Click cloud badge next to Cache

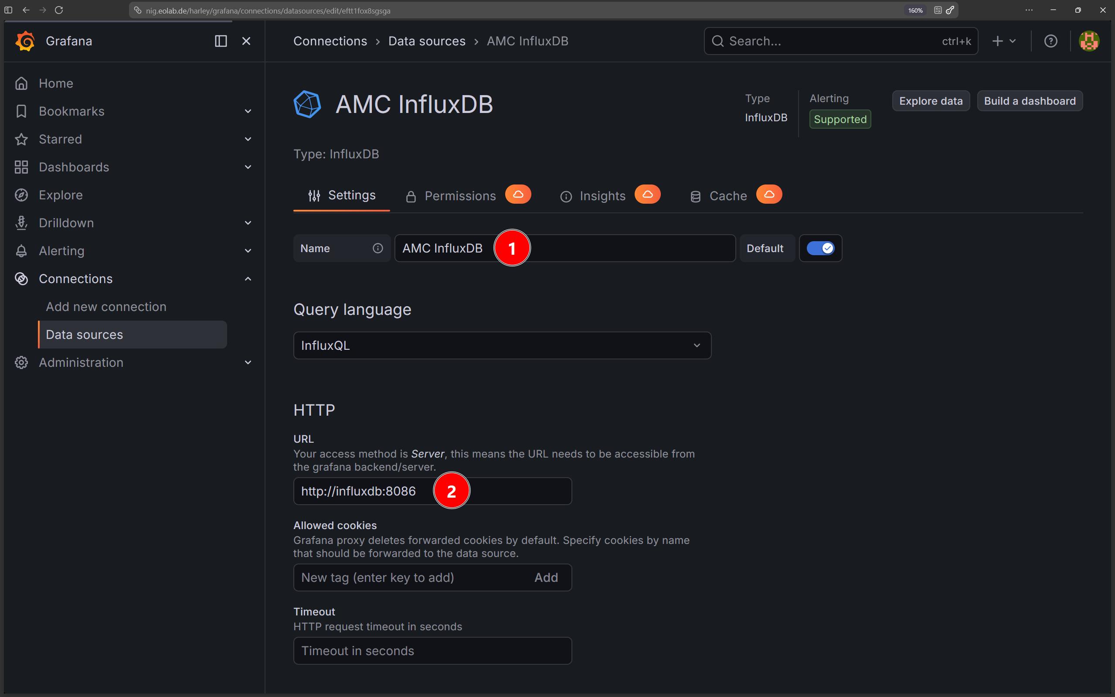(769, 195)
